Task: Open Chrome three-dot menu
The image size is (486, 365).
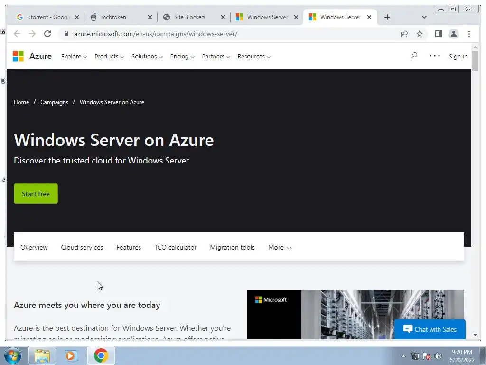Action: [x=469, y=34]
